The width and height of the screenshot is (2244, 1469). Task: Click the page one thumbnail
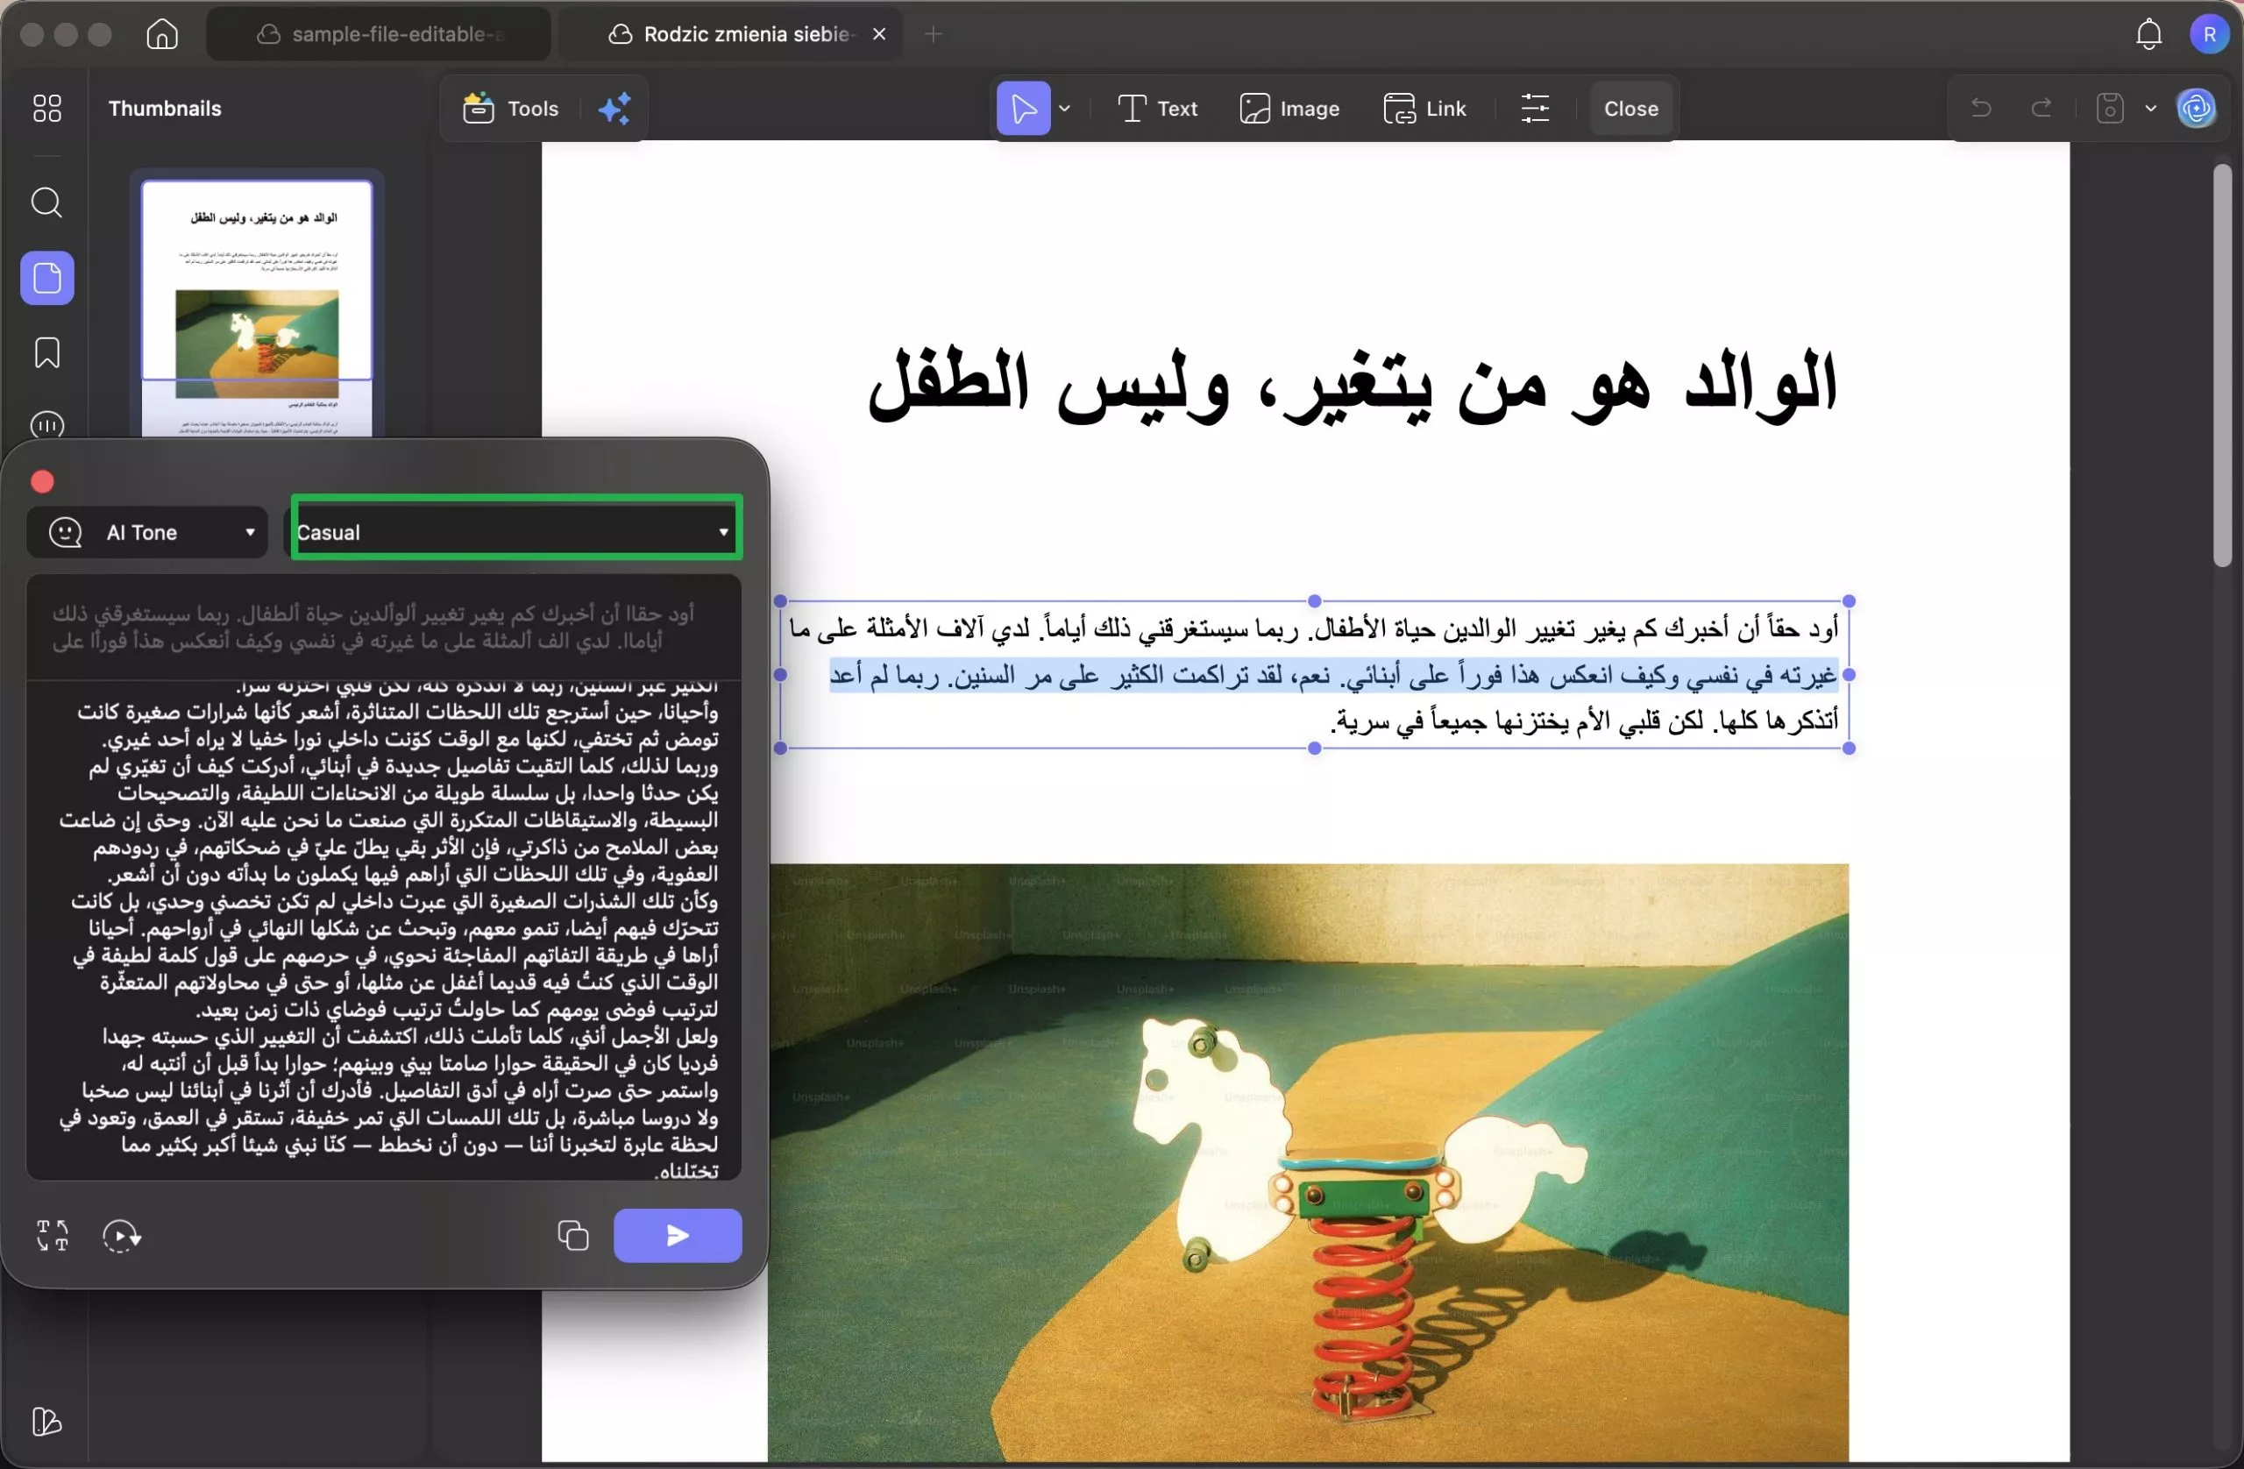[257, 307]
